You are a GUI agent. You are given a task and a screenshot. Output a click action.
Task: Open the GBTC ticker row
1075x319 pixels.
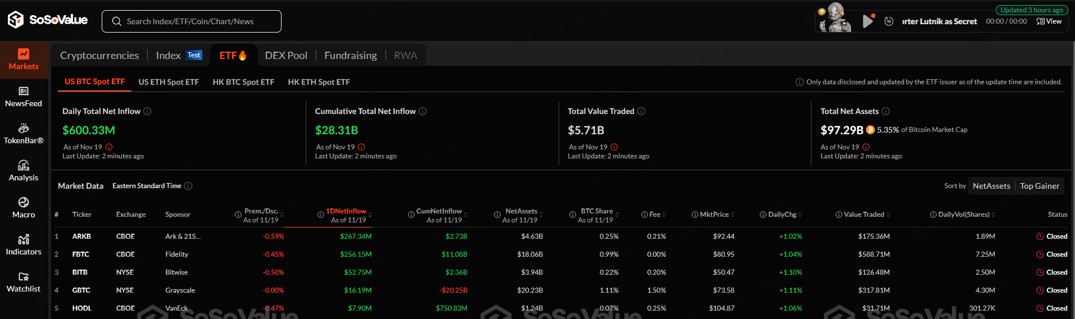click(562, 290)
